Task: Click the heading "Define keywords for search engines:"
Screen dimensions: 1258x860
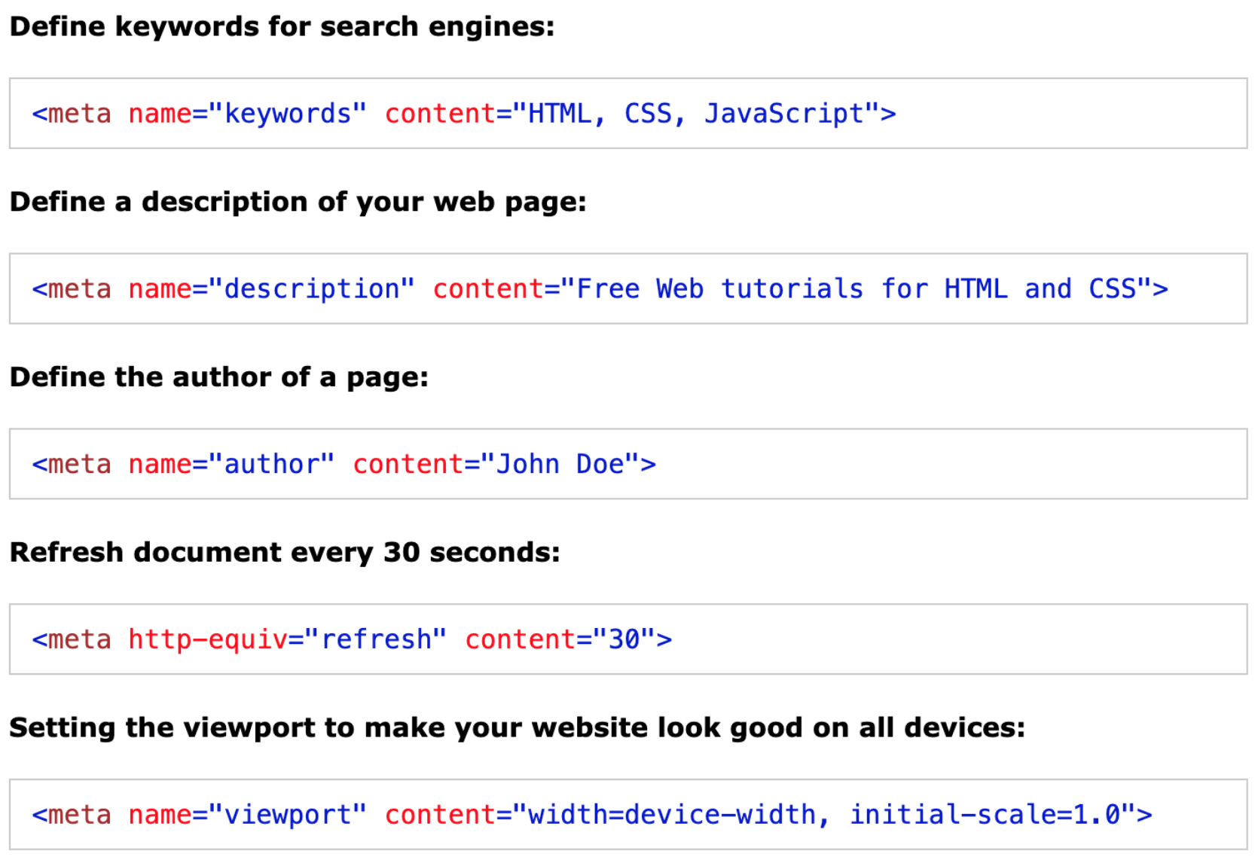Action: pyautogui.click(x=282, y=27)
